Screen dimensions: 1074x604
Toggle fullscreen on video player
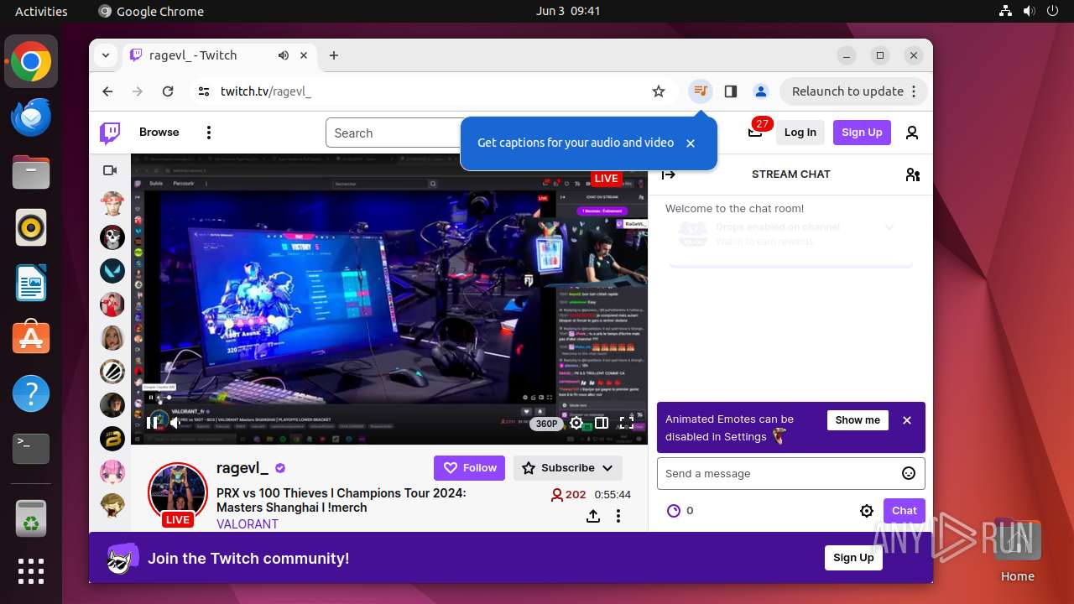[x=626, y=423]
